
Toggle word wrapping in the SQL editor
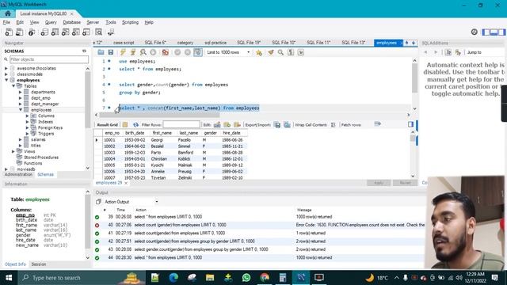[301, 52]
